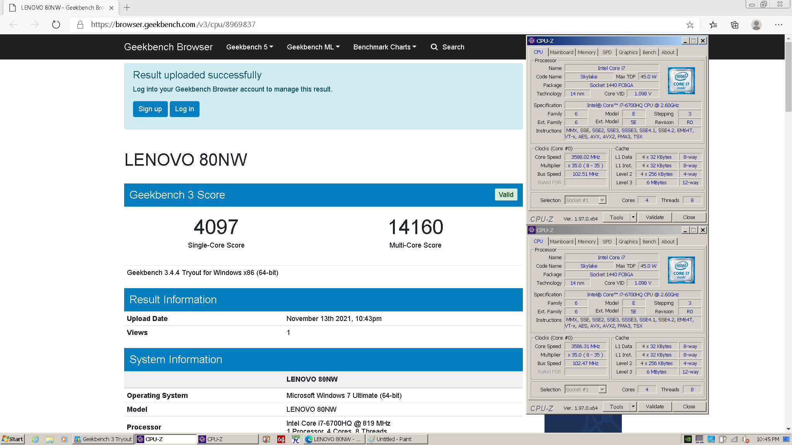Click the Log in button
The width and height of the screenshot is (792, 445).
[x=184, y=109]
